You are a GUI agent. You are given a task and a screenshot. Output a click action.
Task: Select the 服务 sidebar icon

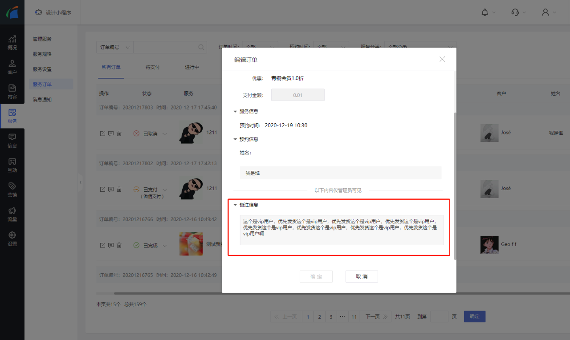coord(12,116)
